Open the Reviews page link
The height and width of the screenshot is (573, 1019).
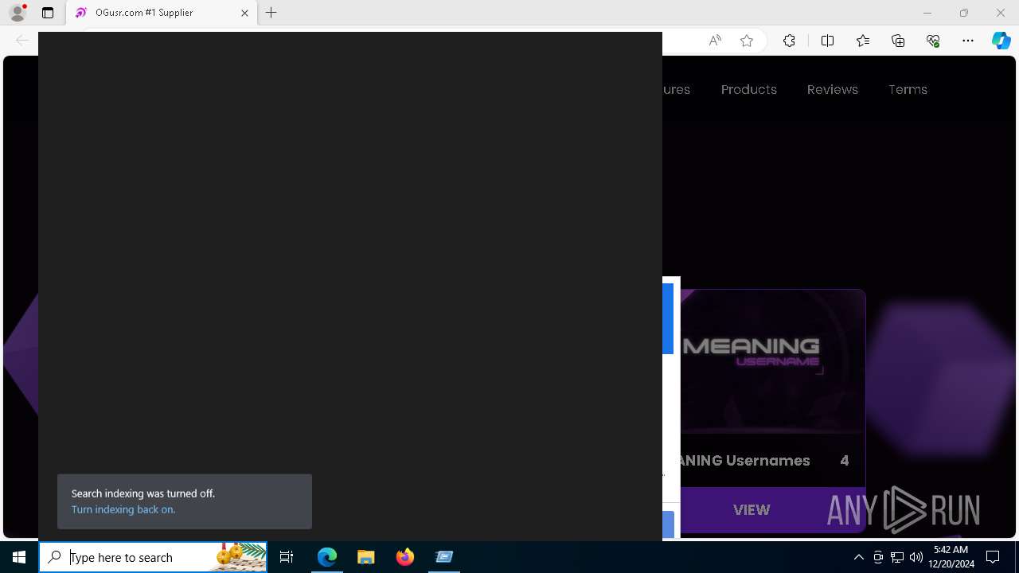point(833,89)
